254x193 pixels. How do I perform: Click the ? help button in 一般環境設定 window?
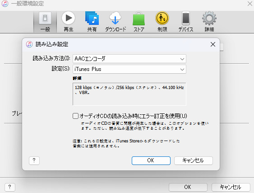point(10,187)
